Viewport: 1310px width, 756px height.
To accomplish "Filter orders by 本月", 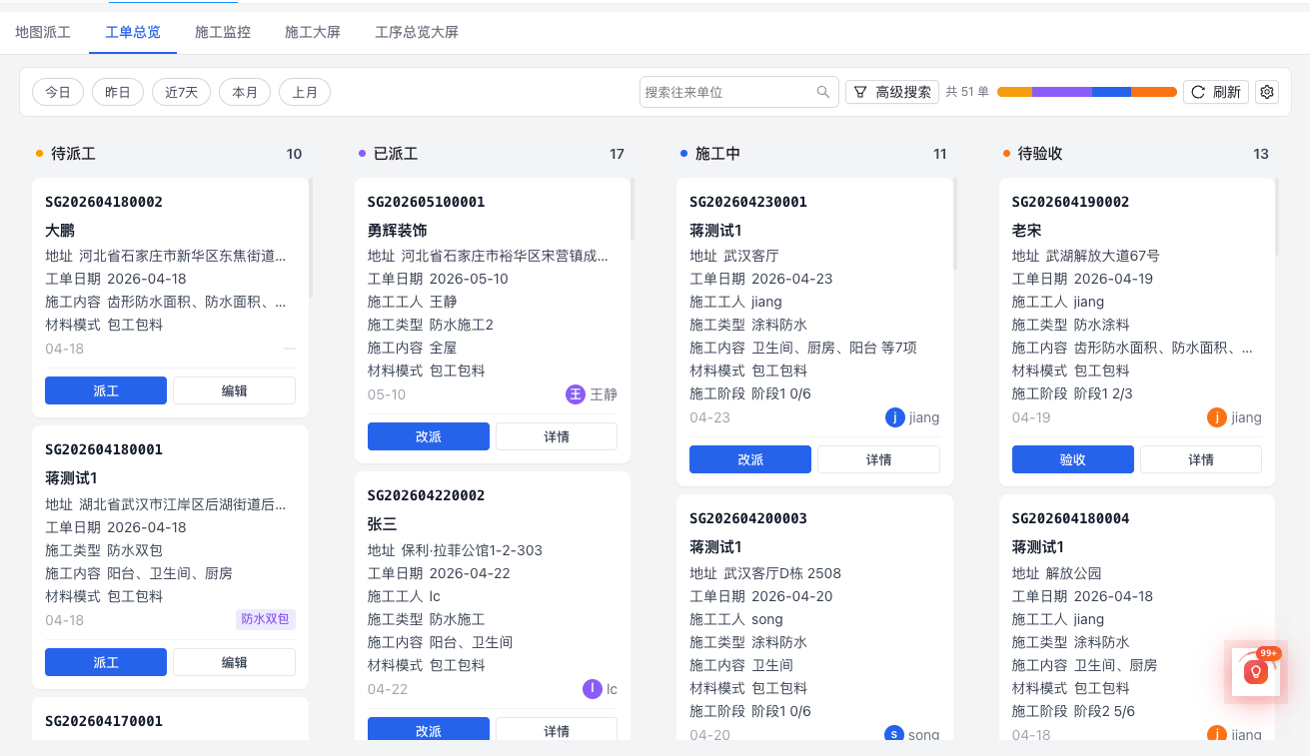I will [x=245, y=92].
